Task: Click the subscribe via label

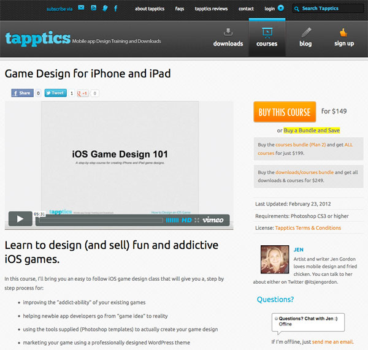Action: pyautogui.click(x=59, y=9)
